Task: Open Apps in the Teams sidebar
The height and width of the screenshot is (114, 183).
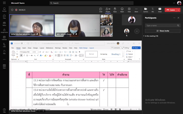Action: coord(4,66)
